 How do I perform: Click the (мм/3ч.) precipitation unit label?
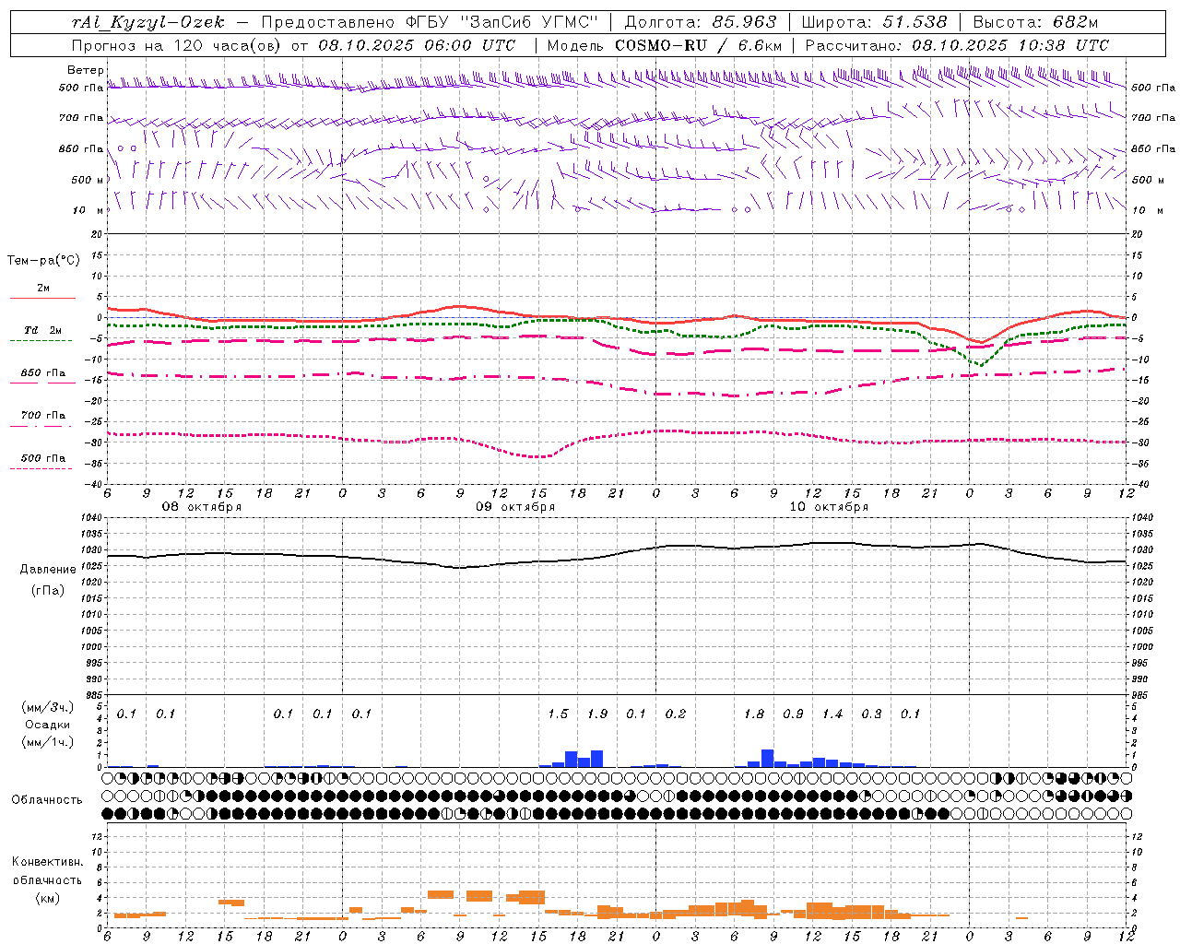pyautogui.click(x=48, y=708)
